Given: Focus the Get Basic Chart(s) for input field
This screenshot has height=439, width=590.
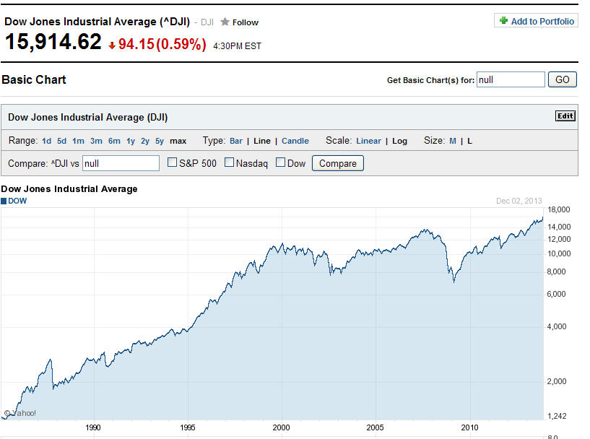Looking at the screenshot, I should (x=511, y=79).
